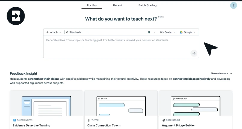Click the Brainstorm icon on the card label
The width and height of the screenshot is (242, 129).
164,120
